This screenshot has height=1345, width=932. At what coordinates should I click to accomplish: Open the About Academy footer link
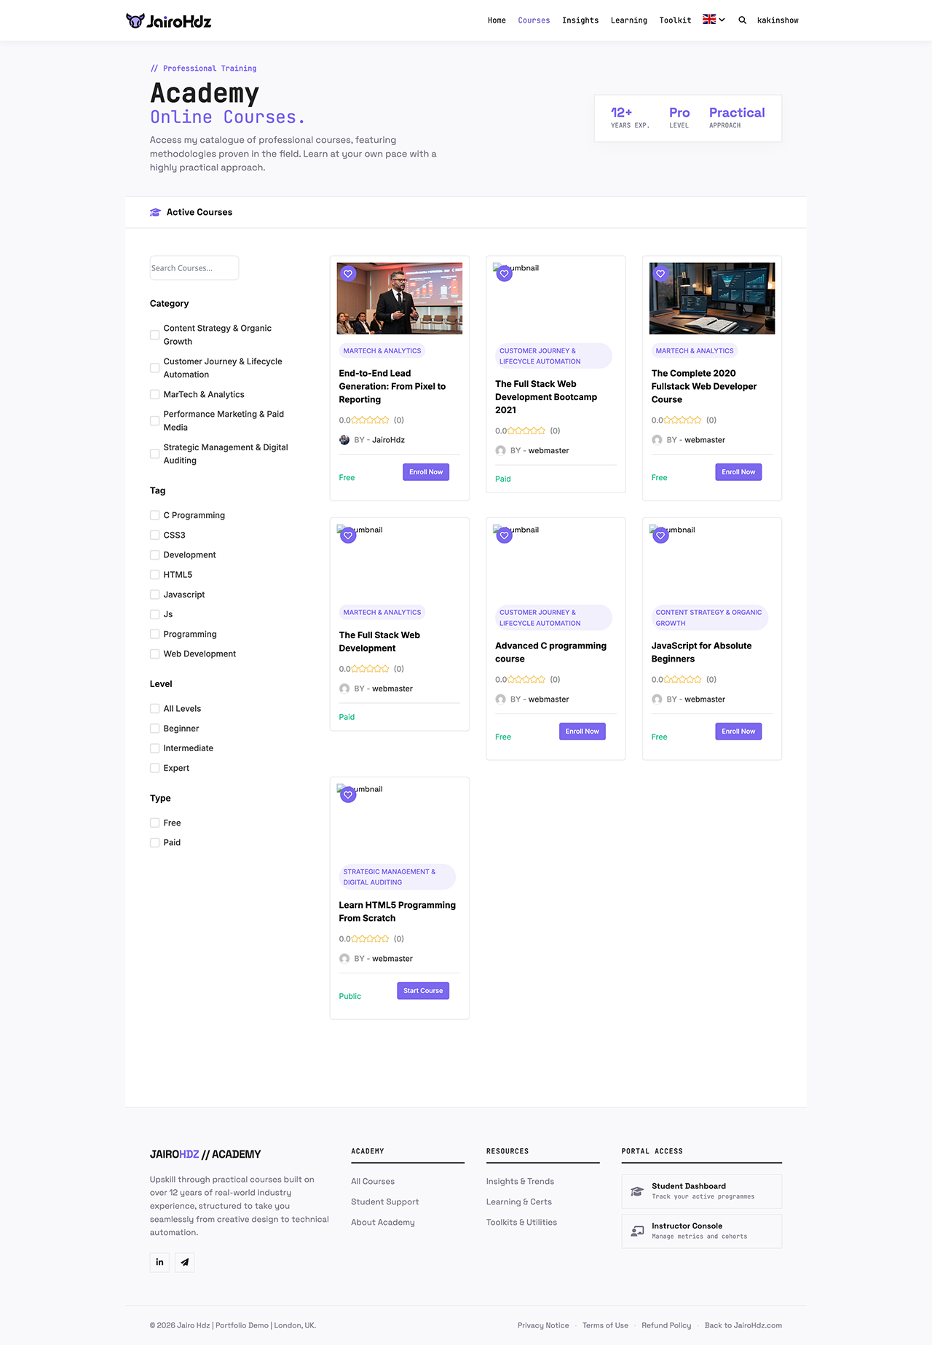pos(383,1223)
